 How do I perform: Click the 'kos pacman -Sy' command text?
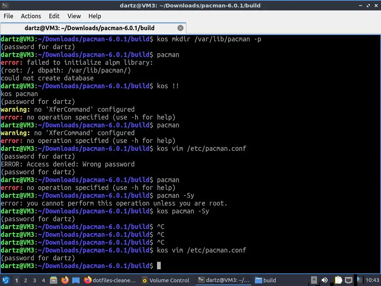point(183,211)
